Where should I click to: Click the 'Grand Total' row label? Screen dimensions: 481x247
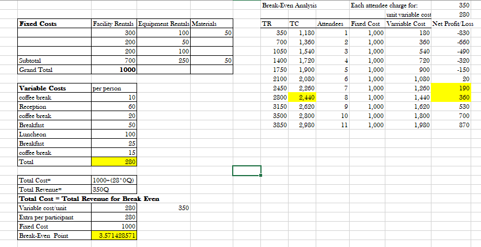55,70
